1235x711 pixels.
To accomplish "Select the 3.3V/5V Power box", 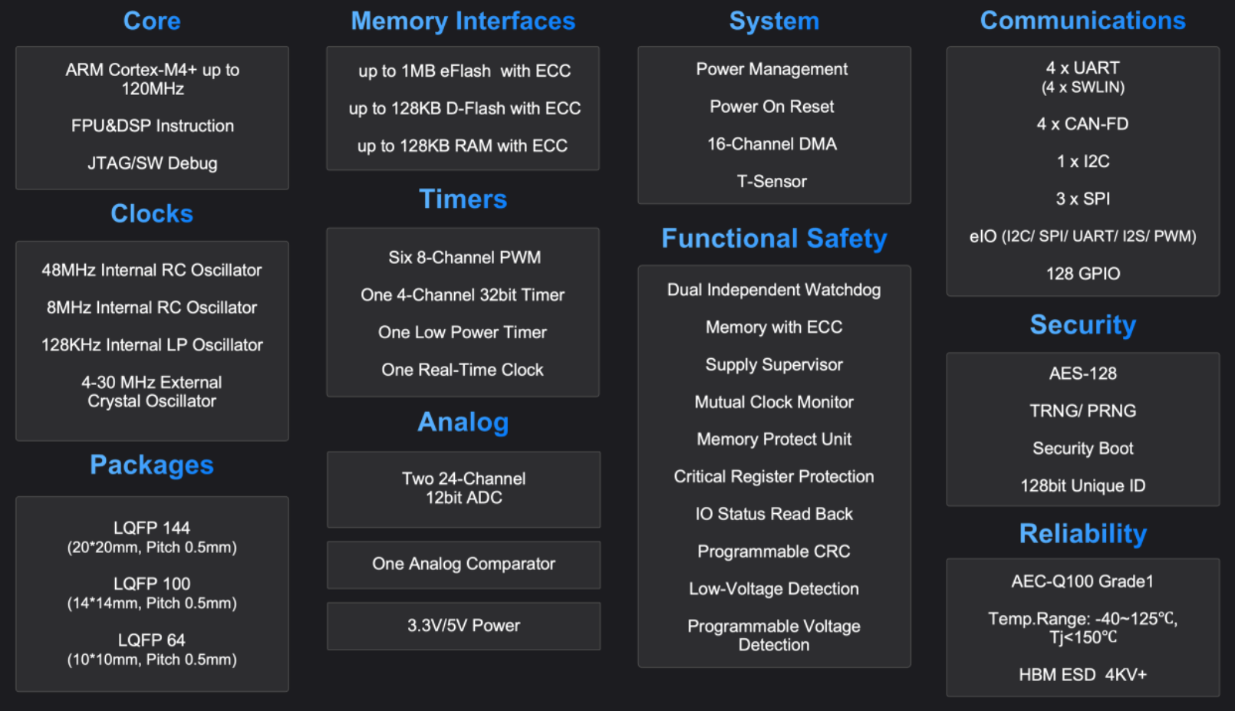I will [463, 626].
